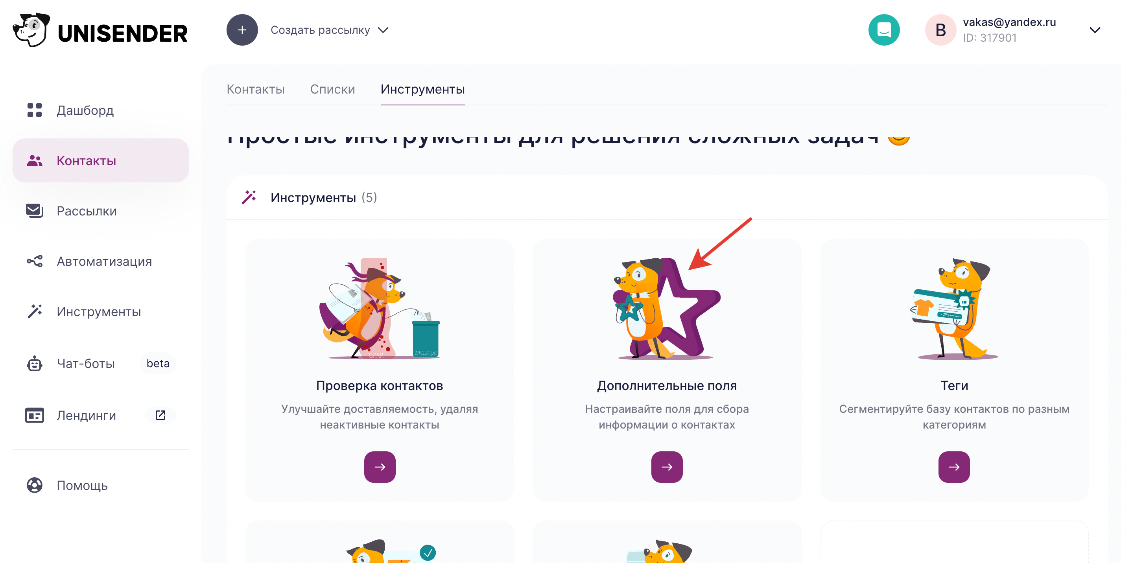
Task: Open the teal chat support icon
Action: point(883,29)
